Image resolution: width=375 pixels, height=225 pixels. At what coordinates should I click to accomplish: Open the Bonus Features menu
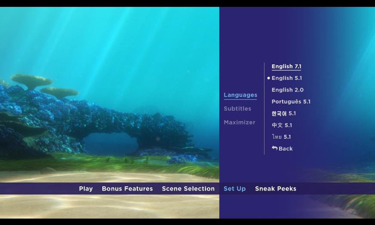coord(127,189)
